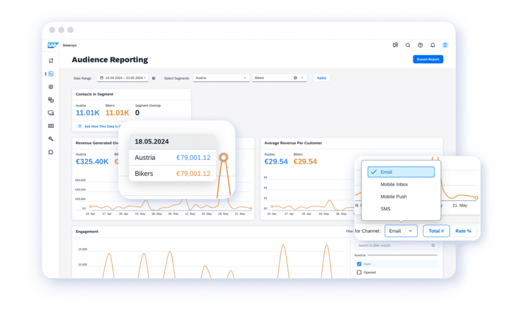522x312 pixels.
Task: Open the help icon in the top bar
Action: [x=420, y=45]
